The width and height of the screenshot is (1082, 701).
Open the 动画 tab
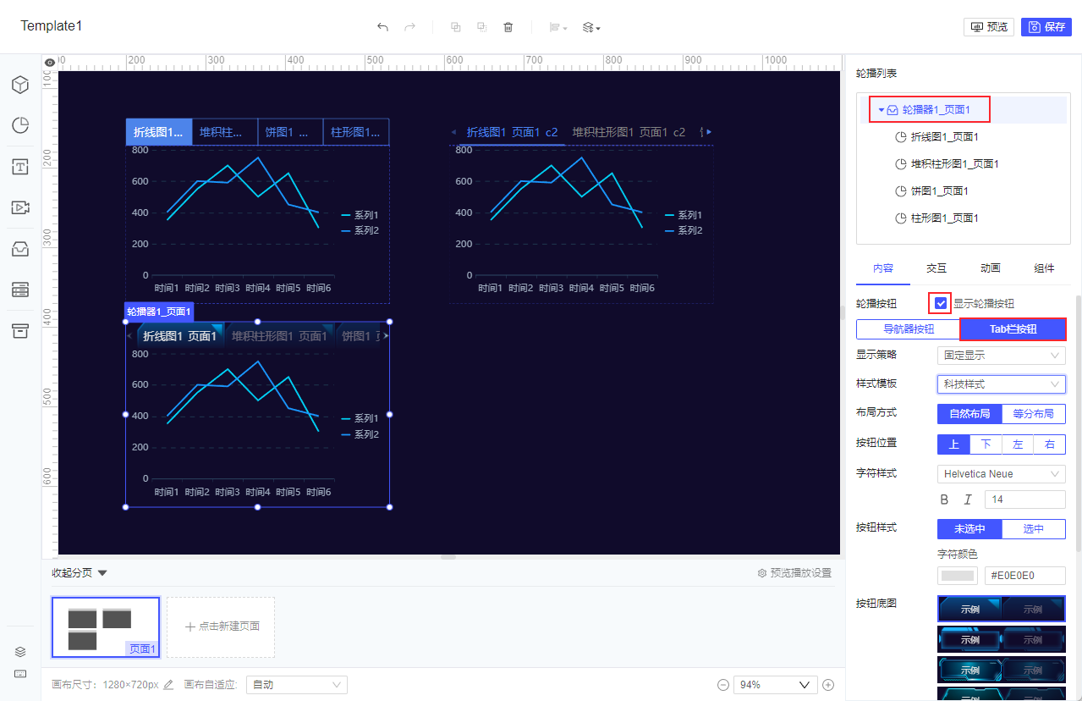coord(991,268)
